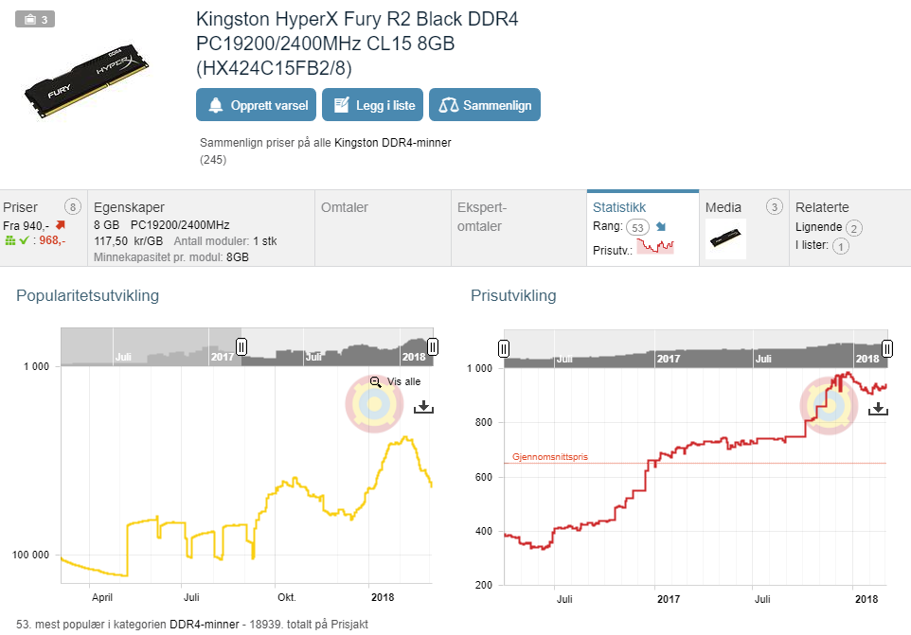Click the Popularitetsutvikling heading

[88, 295]
